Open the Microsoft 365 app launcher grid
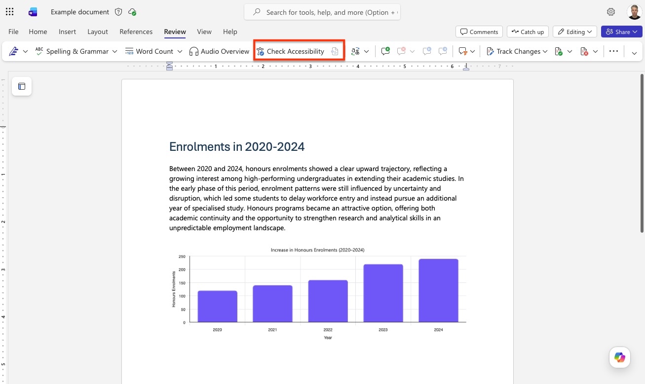 coord(9,12)
